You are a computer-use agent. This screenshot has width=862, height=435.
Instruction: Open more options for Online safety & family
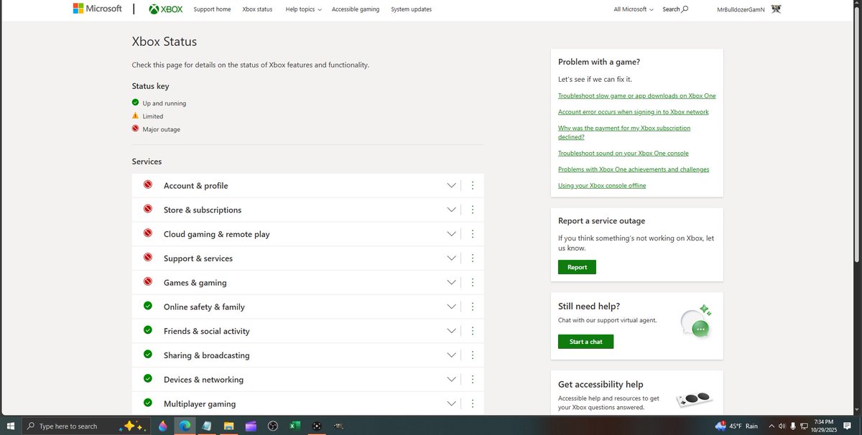473,307
